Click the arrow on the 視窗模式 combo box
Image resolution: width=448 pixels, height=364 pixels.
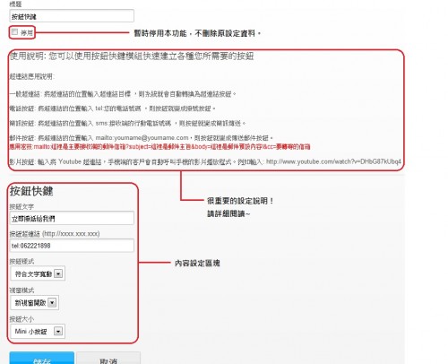pyautogui.click(x=52, y=303)
